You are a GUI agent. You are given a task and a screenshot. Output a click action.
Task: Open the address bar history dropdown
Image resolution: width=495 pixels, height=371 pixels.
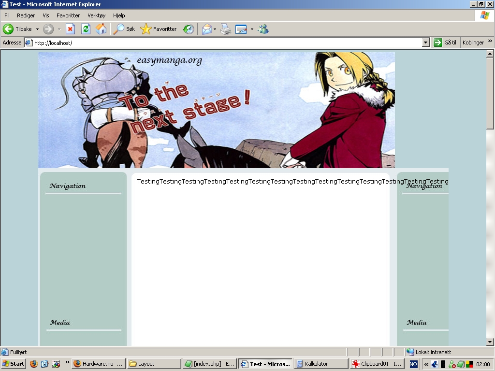(x=425, y=43)
